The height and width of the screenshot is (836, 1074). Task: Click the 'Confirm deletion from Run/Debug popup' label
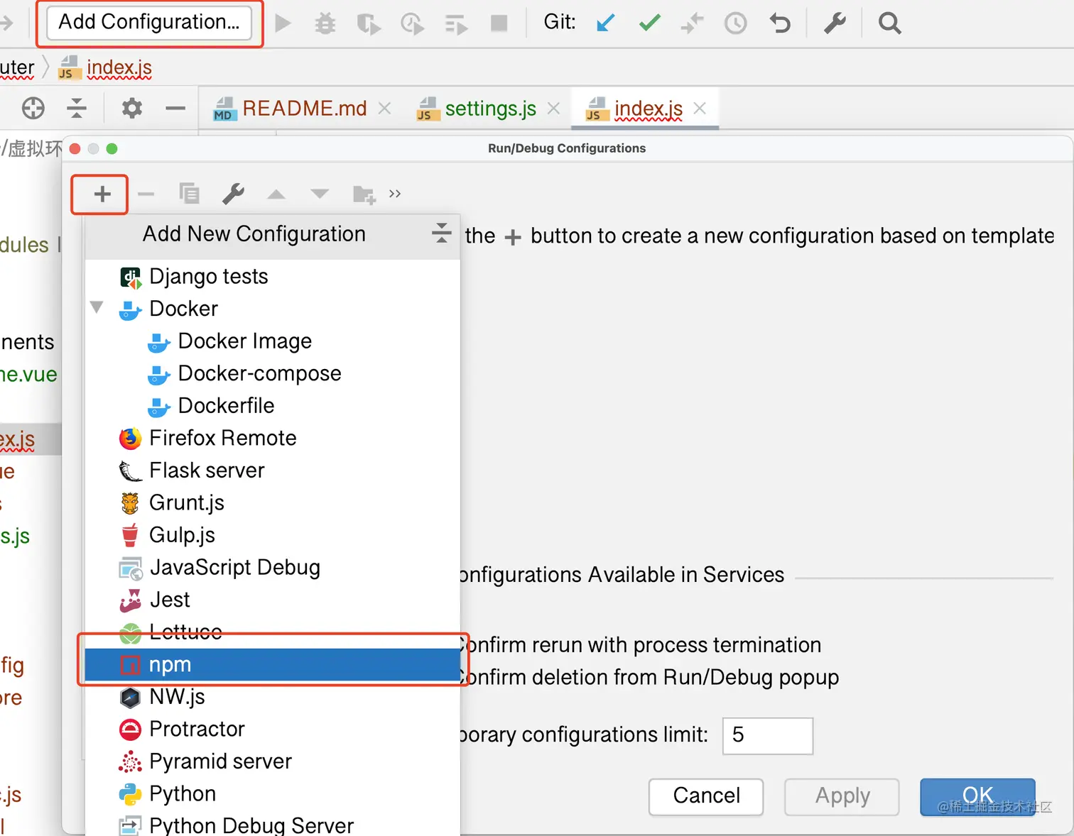point(649,678)
